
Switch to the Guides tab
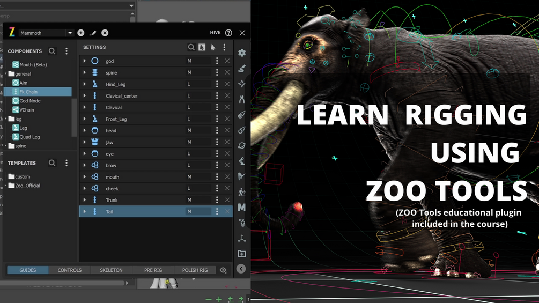pos(28,270)
